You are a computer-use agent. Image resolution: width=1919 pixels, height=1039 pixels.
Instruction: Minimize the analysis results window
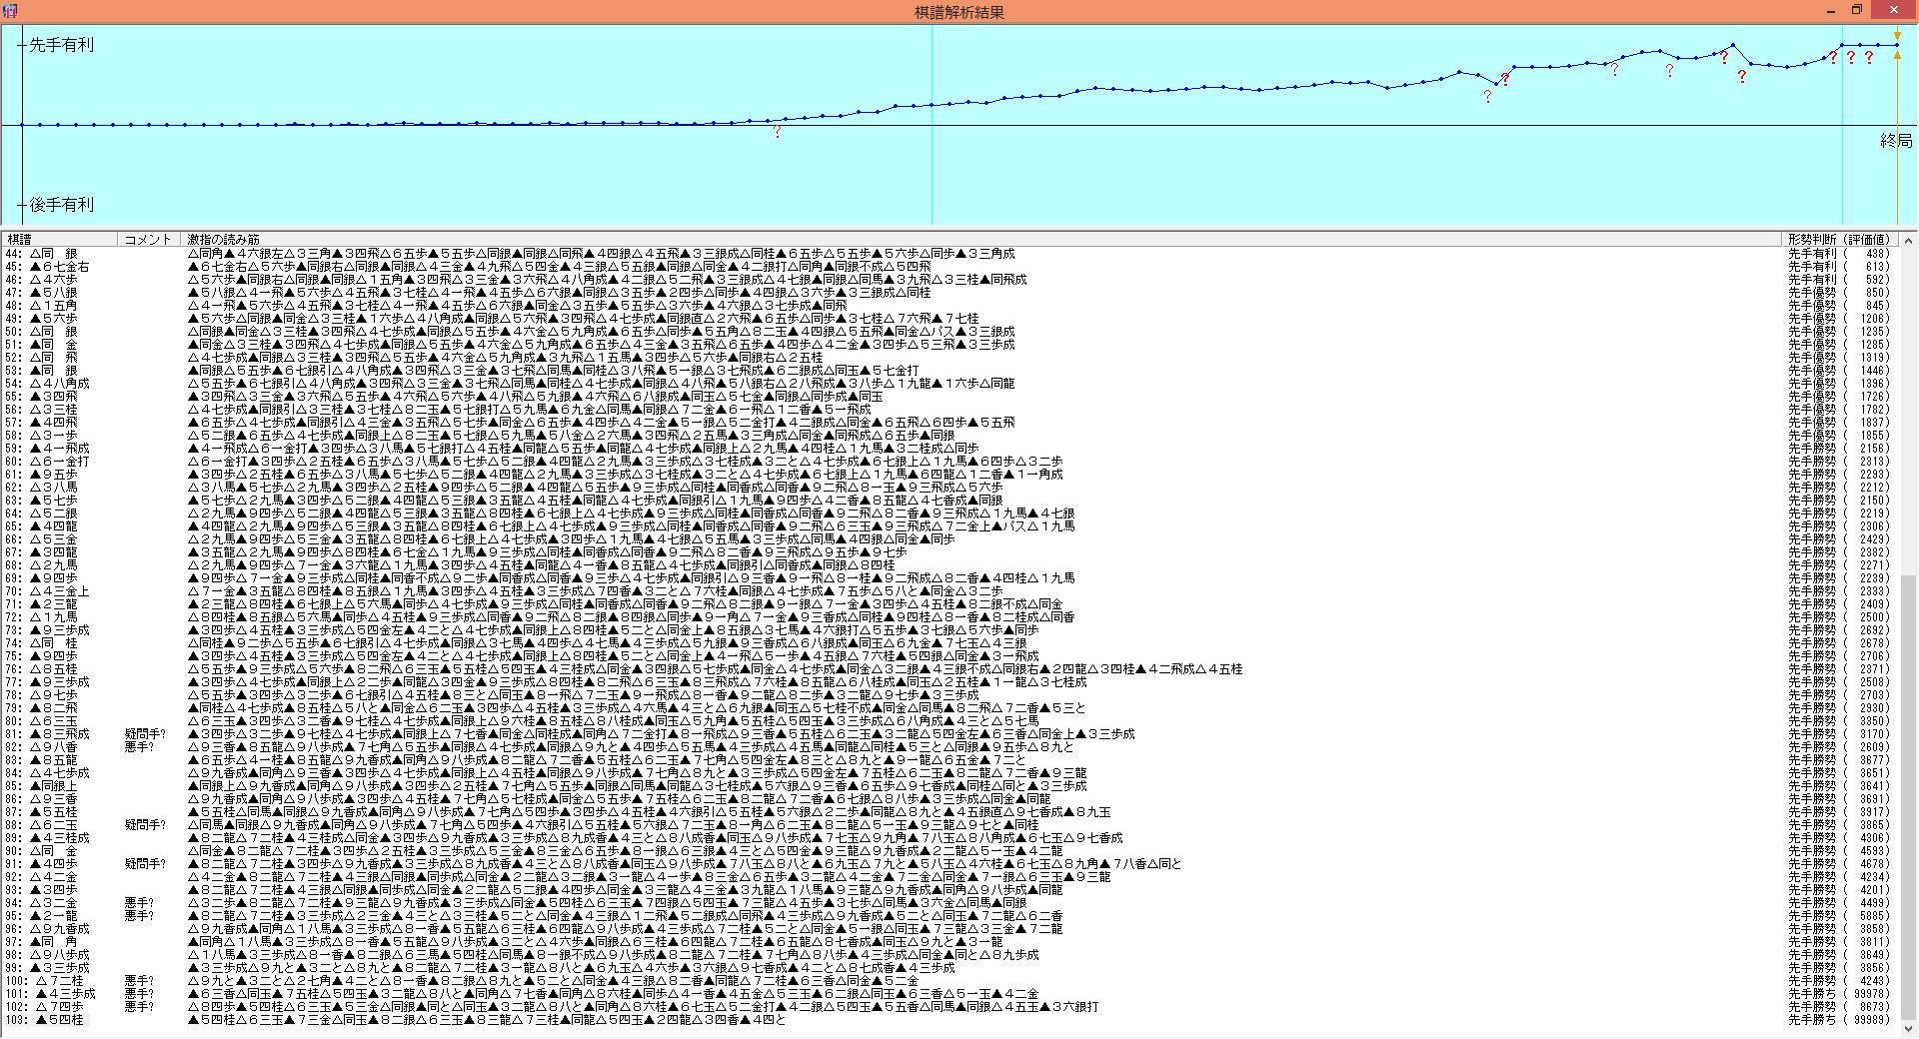click(1830, 11)
